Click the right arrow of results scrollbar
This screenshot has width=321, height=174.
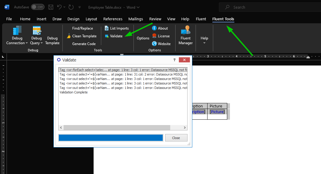[x=185, y=127]
